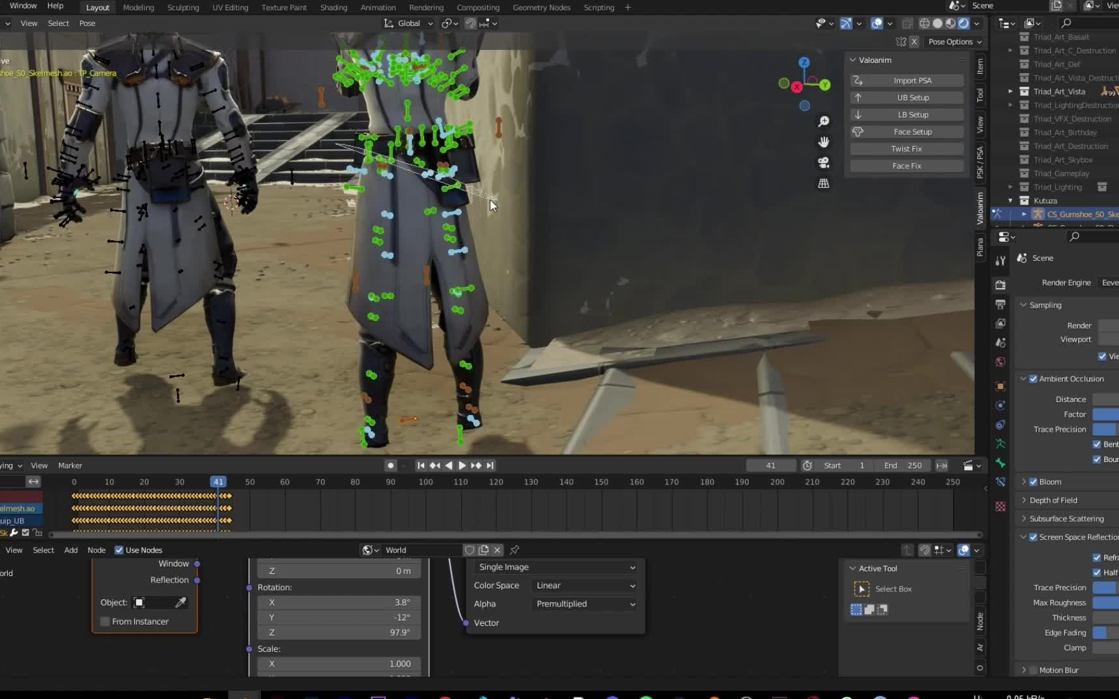Switch to the Shading workspace tab
1119x699 pixels.
[x=333, y=8]
